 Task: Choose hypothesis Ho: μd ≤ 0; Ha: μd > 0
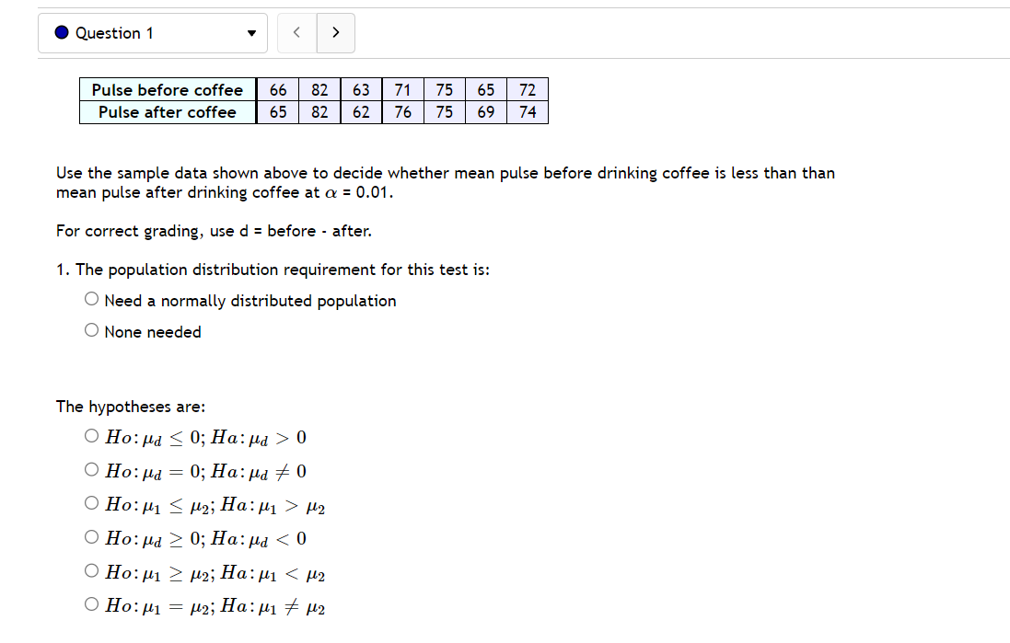[91, 435]
